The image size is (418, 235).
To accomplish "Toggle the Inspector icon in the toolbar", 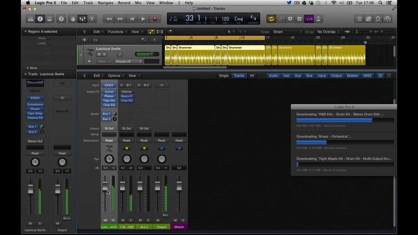I will point(40,19).
